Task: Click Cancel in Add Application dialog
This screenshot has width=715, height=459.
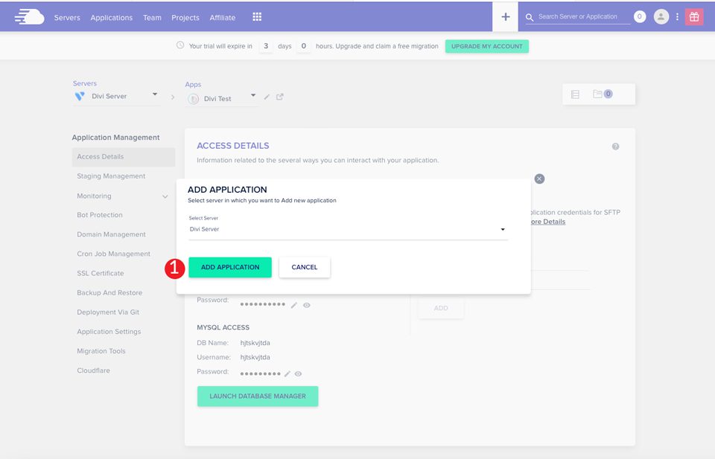Action: pos(304,267)
